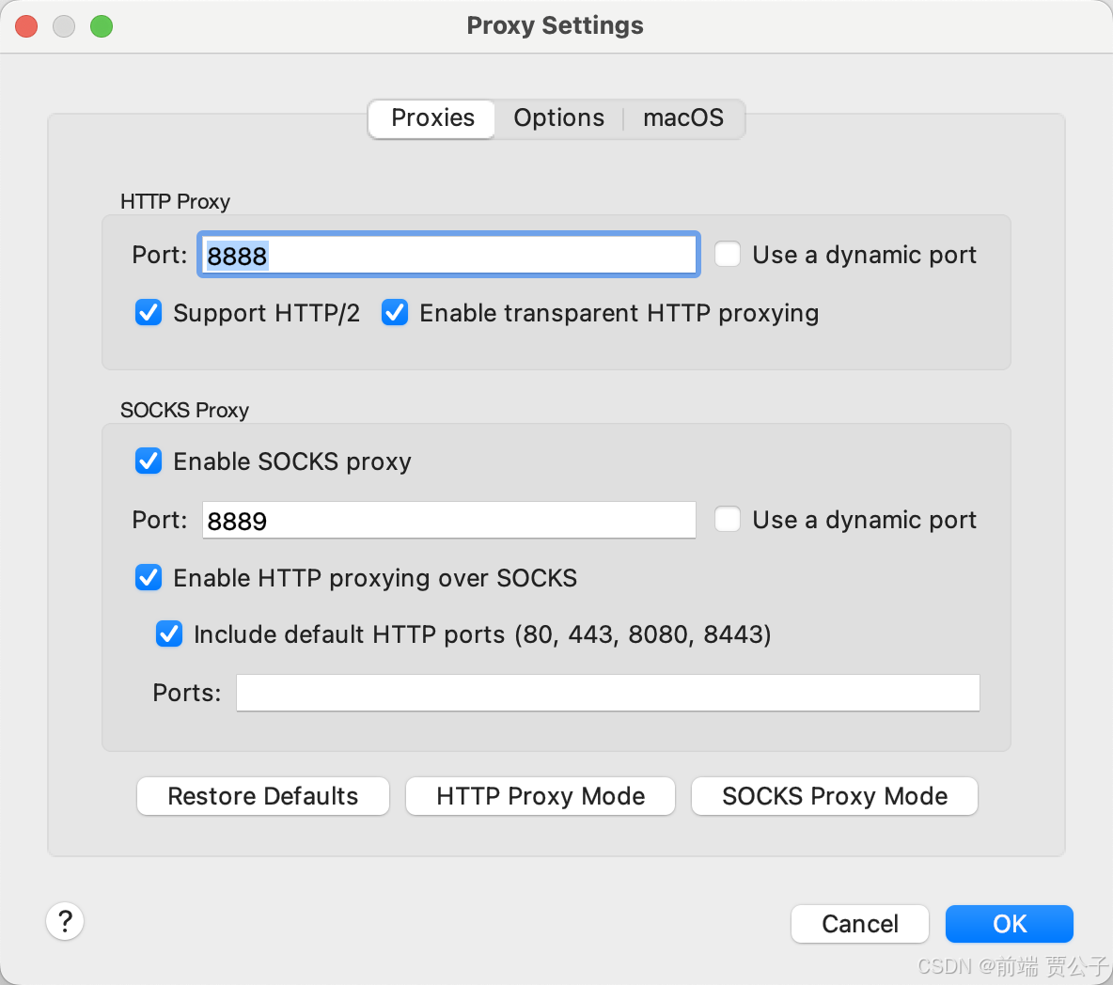
Task: Click the Ports text field
Action: pyautogui.click(x=607, y=693)
